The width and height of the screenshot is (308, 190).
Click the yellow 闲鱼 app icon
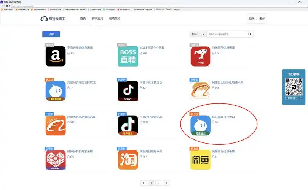tap(200, 160)
